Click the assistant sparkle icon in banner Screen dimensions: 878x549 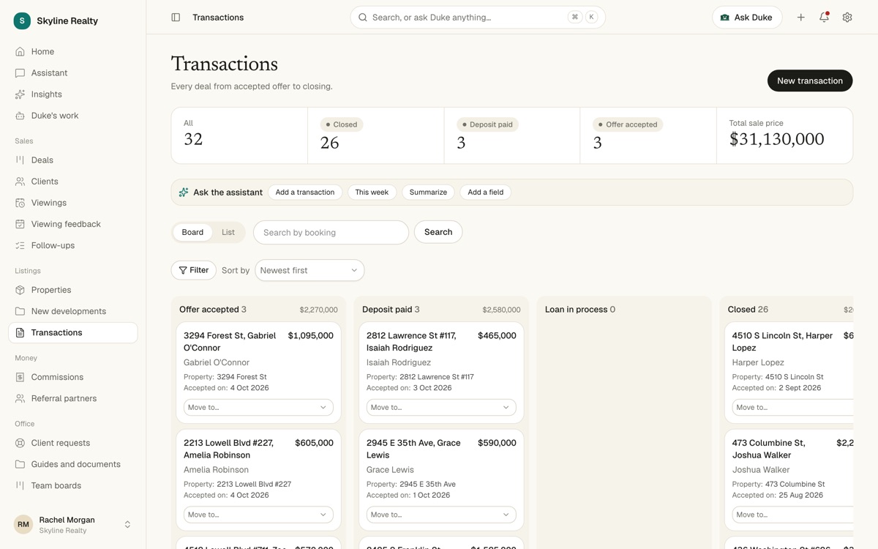click(184, 193)
